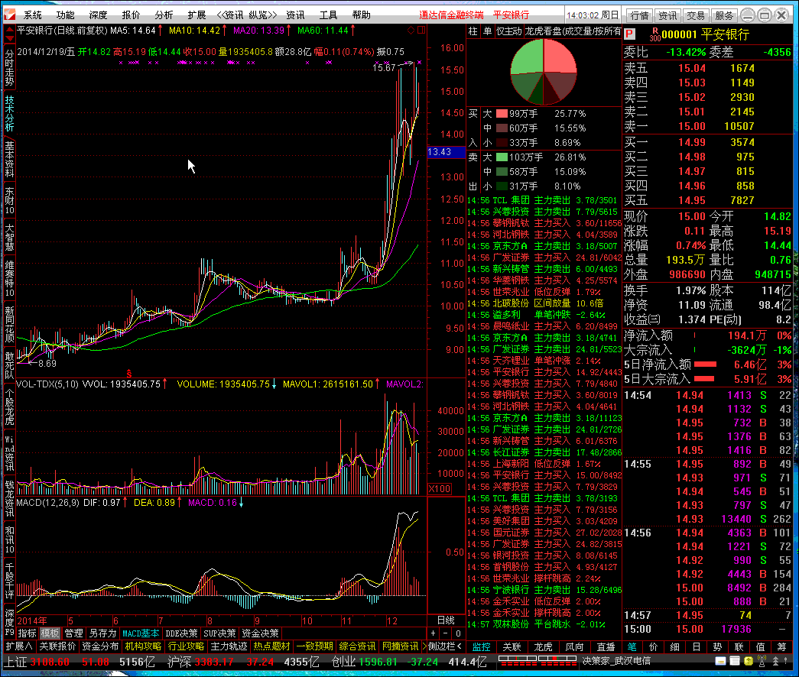Click the application logo icon at top left
This screenshot has width=799, height=677.
(x=10, y=15)
